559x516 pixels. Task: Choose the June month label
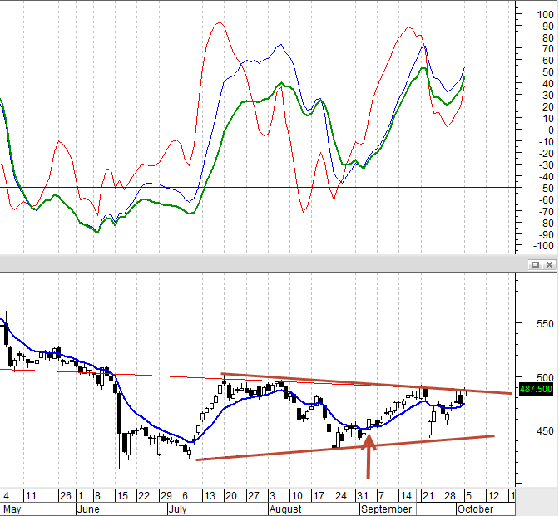(88, 509)
